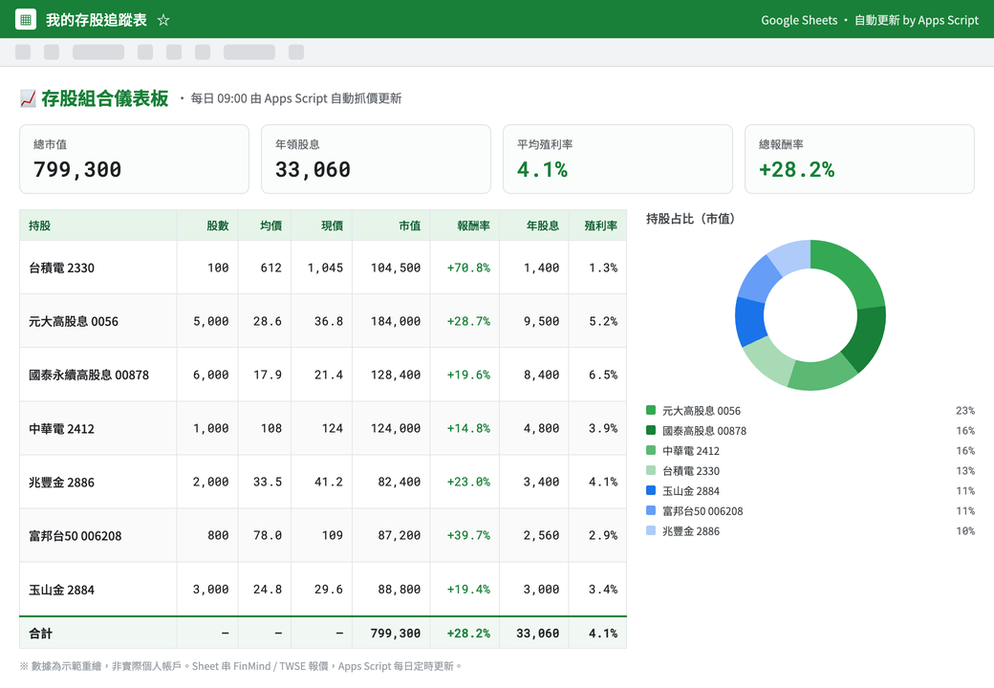The width and height of the screenshot is (994, 688).
Task: Select the 元大高股息 0056 row name
Action: 74,322
